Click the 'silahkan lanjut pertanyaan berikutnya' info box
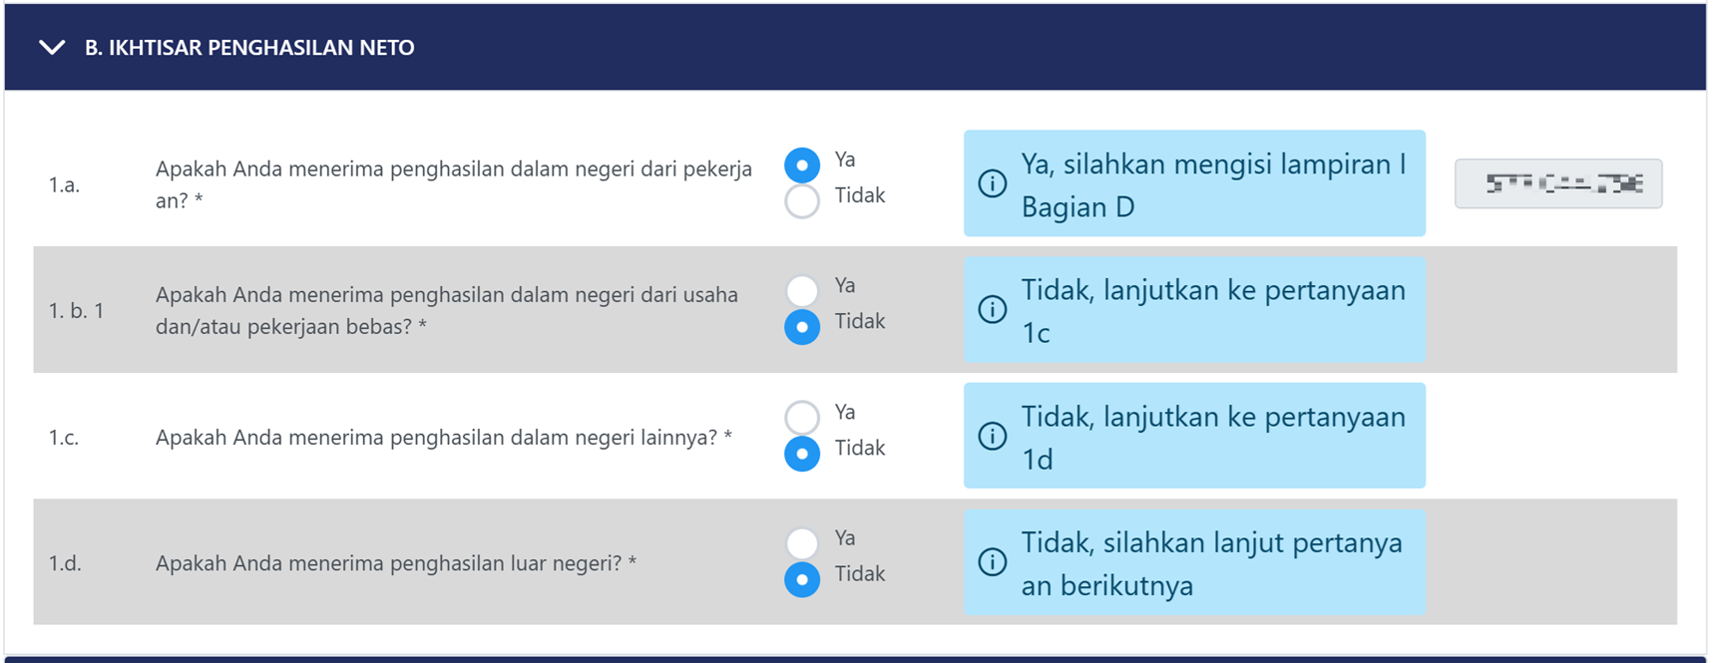This screenshot has height=663, width=1713. click(x=1212, y=563)
